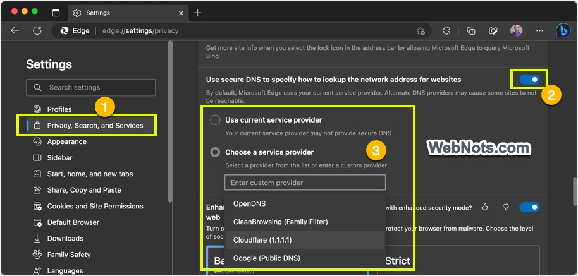The height and width of the screenshot is (276, 578).
Task: Click the search magnifier icon in settings
Action: click(37, 87)
